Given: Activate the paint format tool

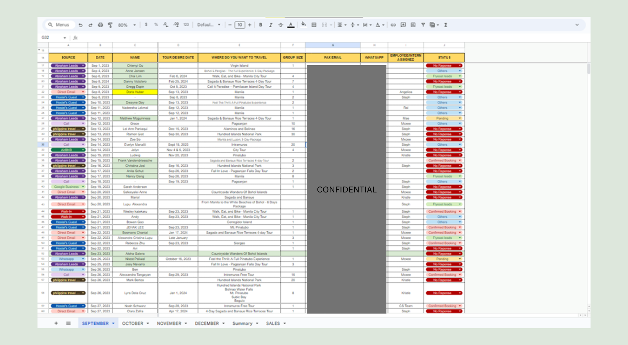Looking at the screenshot, I should (110, 25).
